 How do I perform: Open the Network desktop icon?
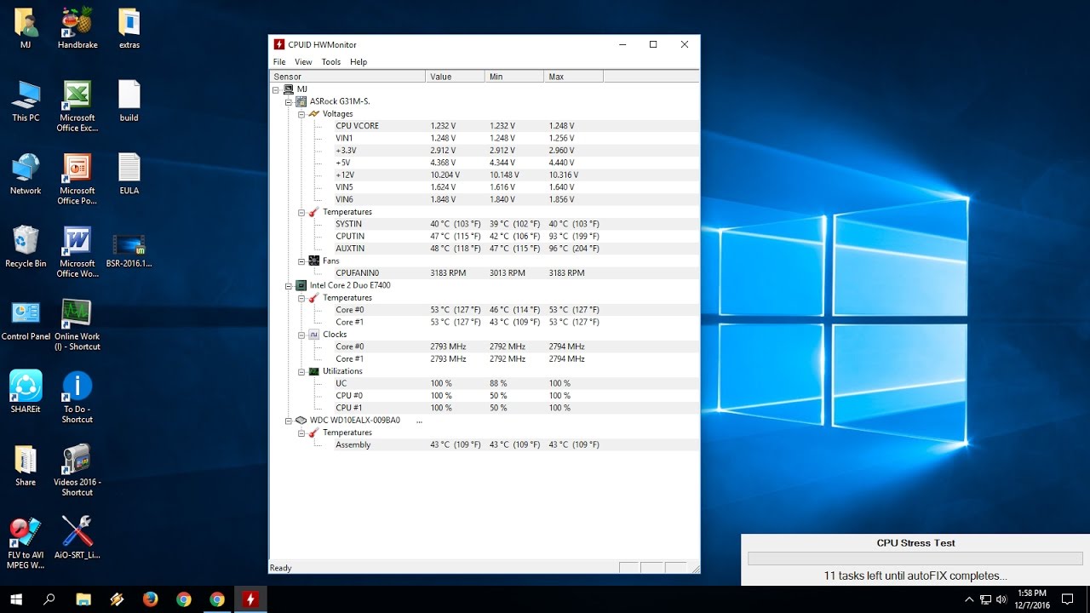pos(26,175)
